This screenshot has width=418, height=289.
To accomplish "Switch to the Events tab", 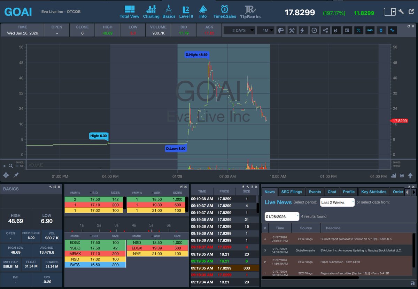I will 315,192.
